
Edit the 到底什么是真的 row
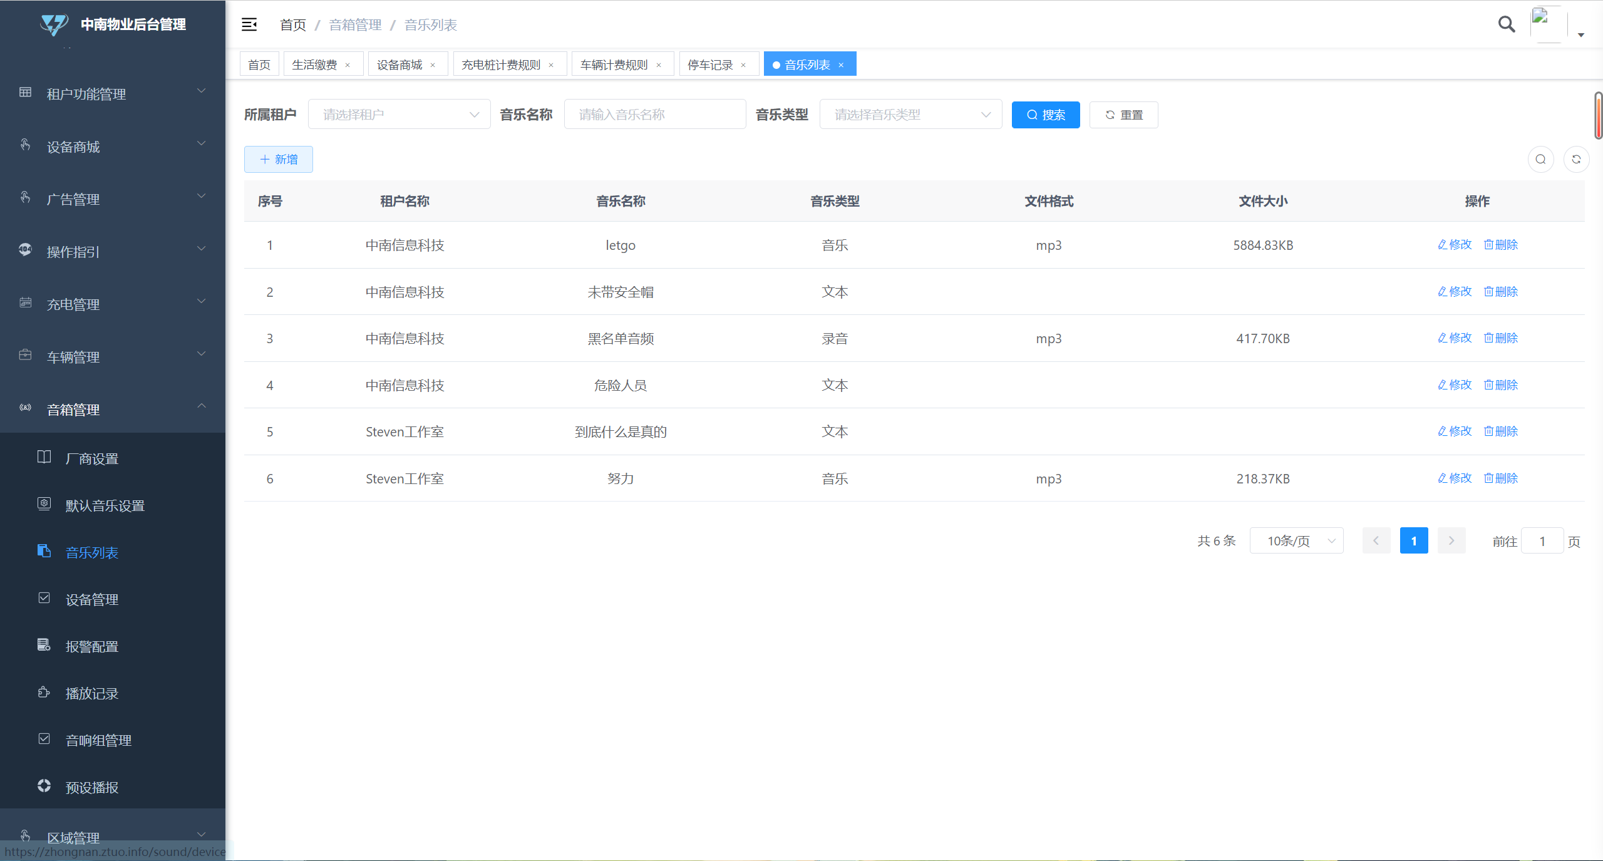pos(1455,431)
